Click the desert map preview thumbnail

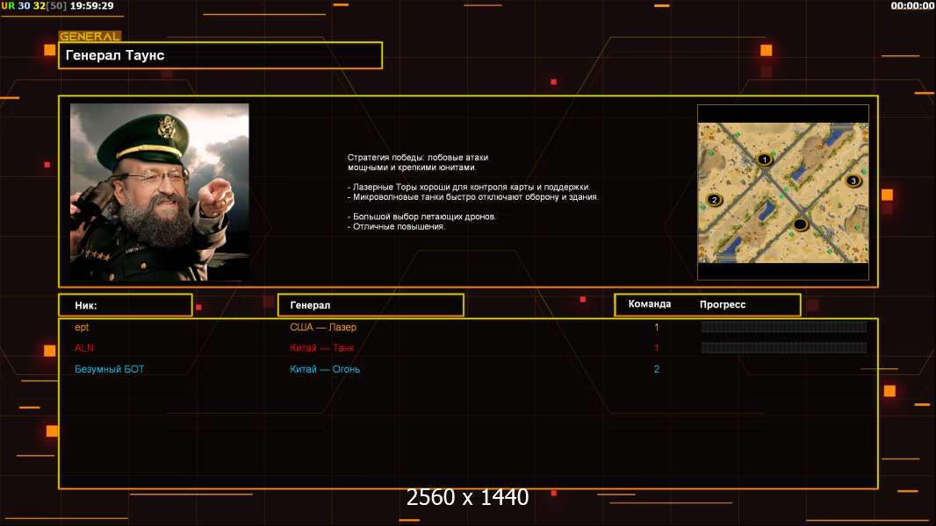coord(783,192)
